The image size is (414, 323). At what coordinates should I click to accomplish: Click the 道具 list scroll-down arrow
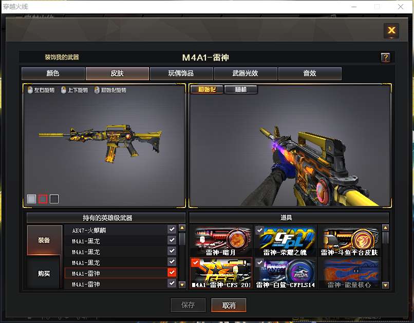(x=385, y=285)
